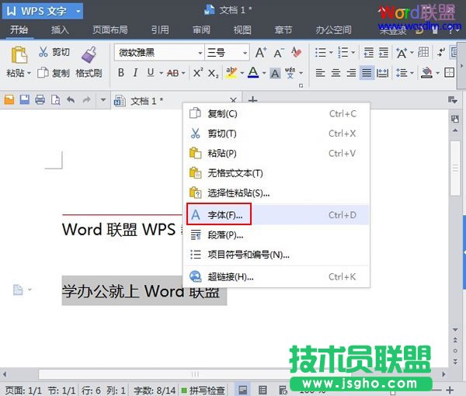Increase paragraph indent icon
This screenshot has height=396, width=466.
point(384,53)
